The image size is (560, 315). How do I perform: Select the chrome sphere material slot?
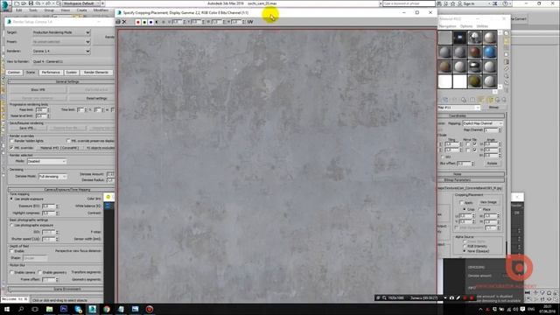pyautogui.click(x=474, y=66)
